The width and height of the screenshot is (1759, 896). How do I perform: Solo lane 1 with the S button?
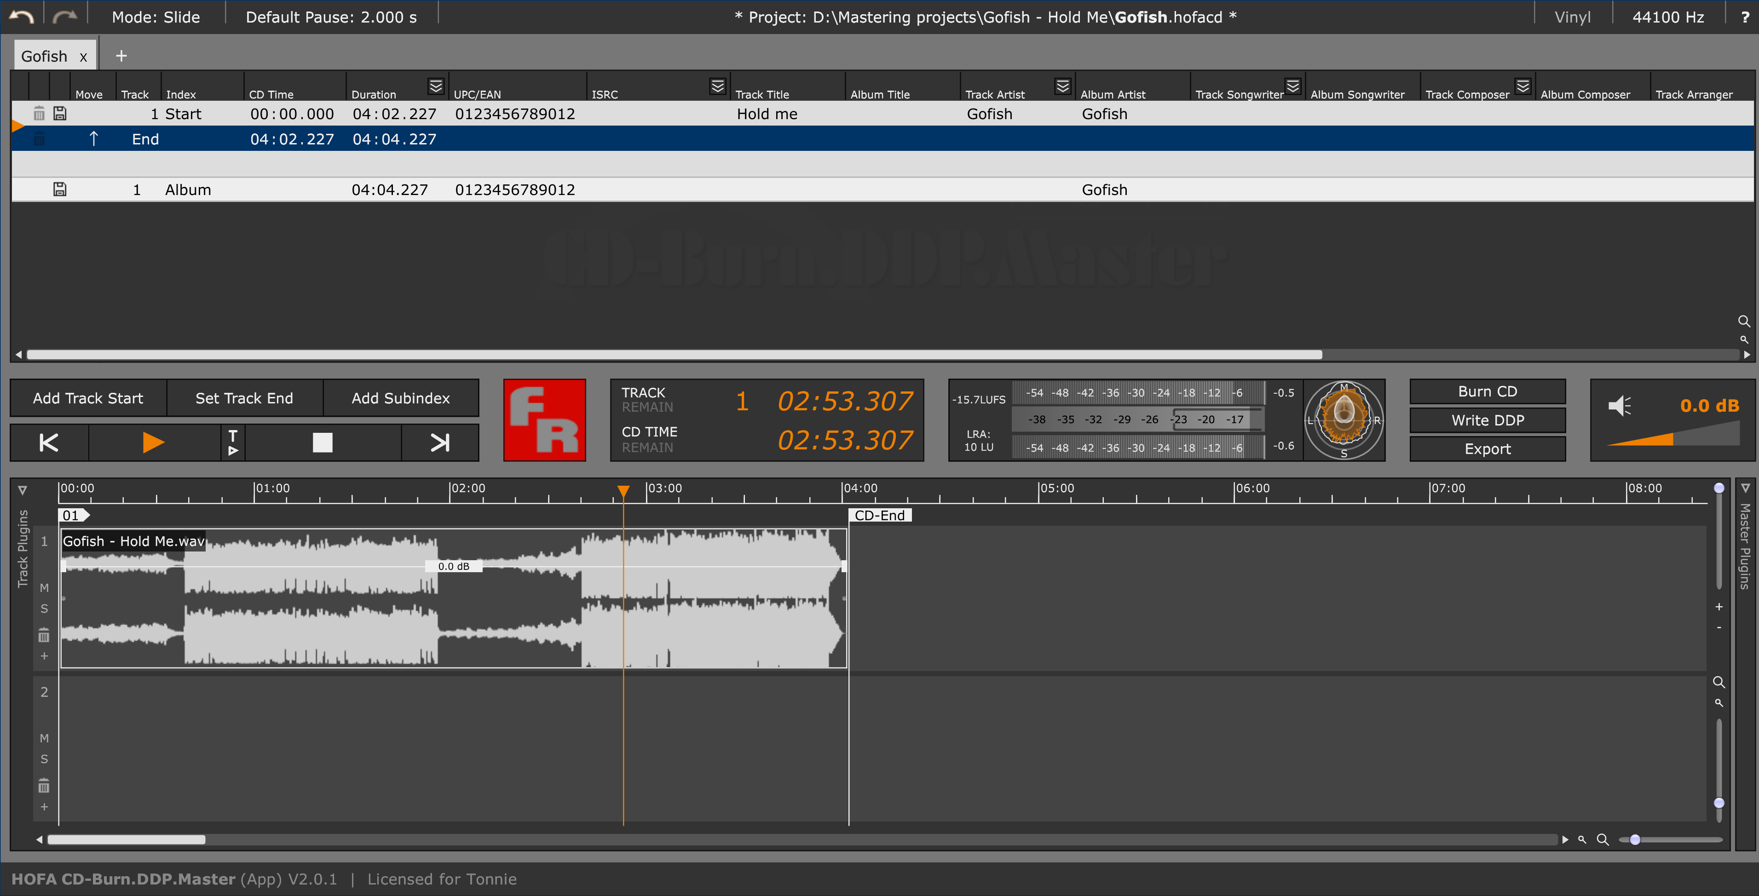point(44,609)
